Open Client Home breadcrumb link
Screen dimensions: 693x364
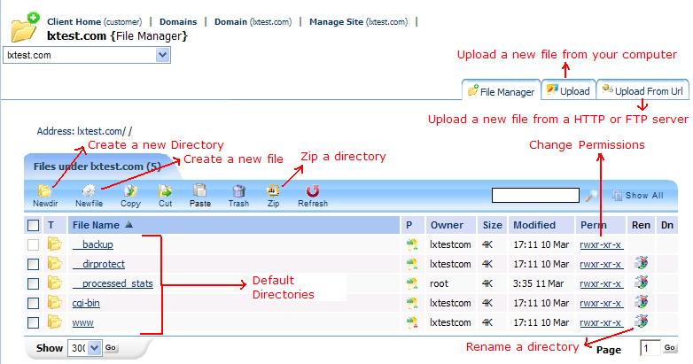[95, 21]
